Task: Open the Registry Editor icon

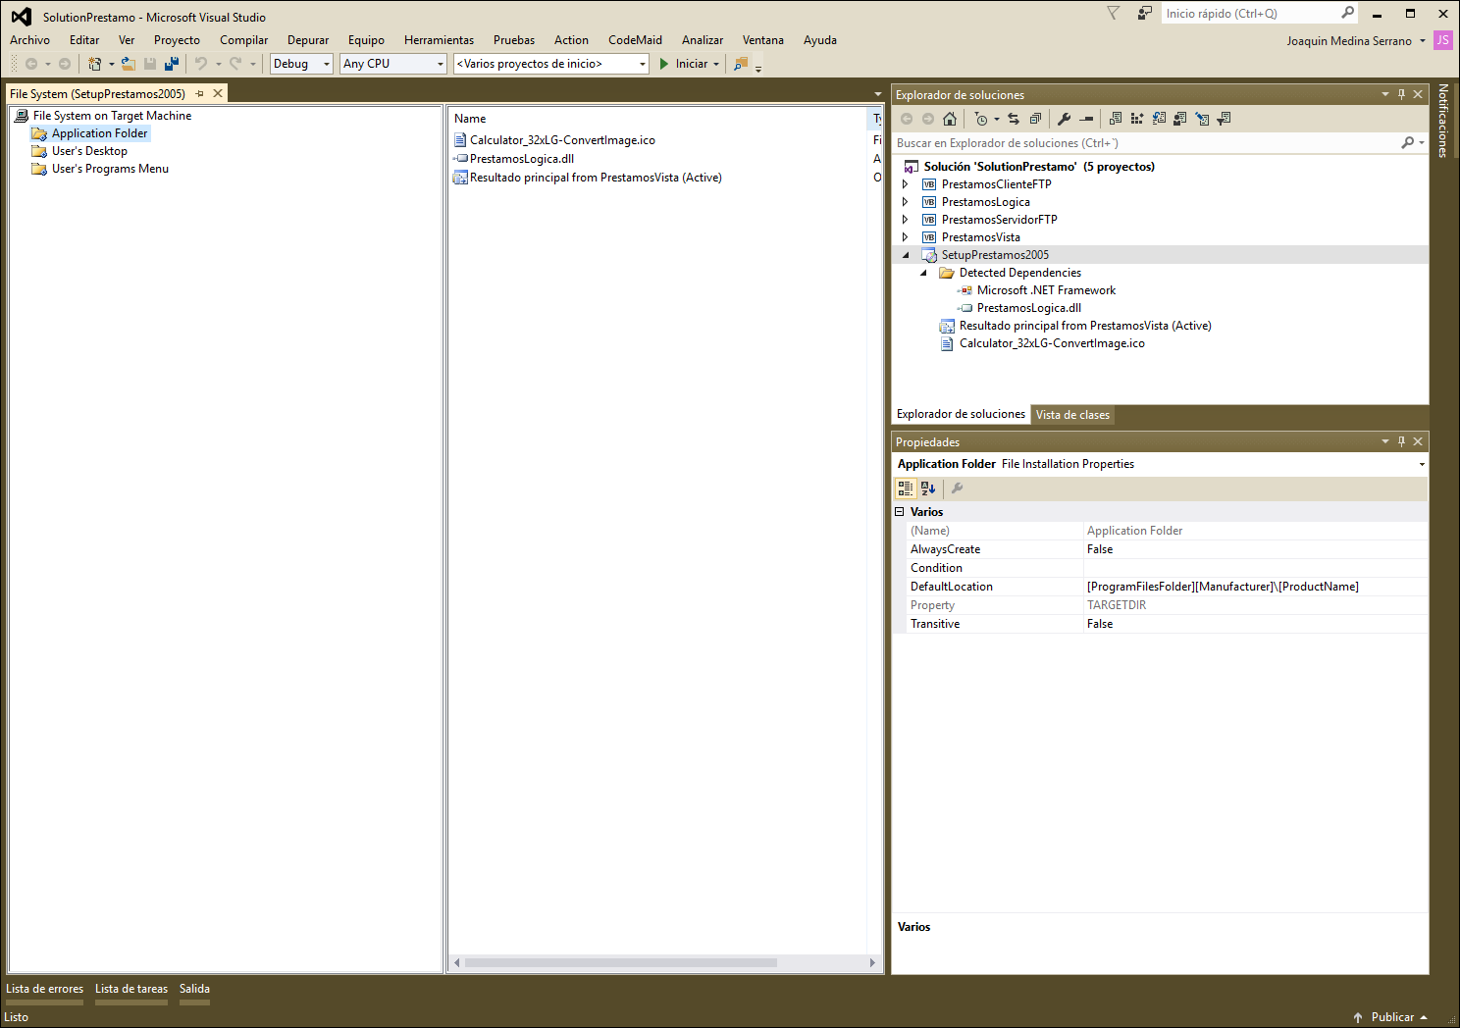Action: [1137, 119]
